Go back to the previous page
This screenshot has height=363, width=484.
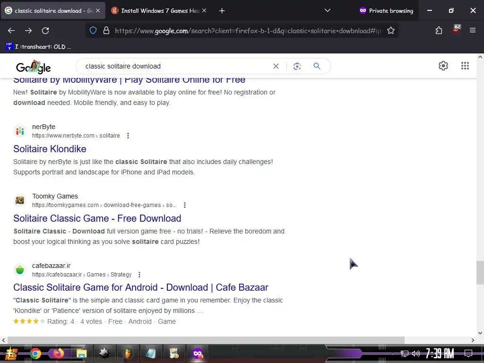(x=11, y=31)
